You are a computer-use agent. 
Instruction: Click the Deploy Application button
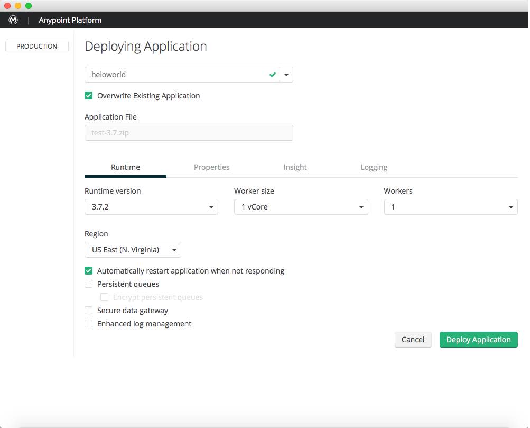[x=478, y=340]
